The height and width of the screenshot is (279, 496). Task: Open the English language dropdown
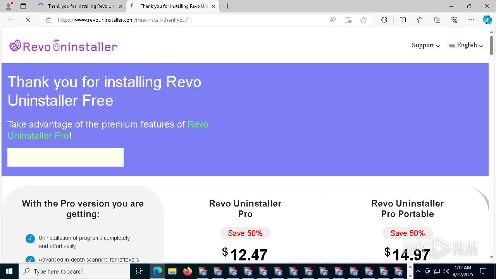[x=466, y=45]
